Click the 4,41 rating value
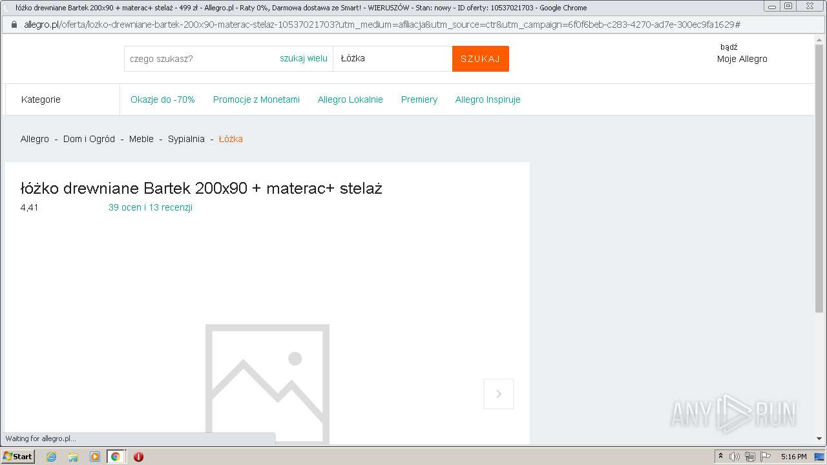The height and width of the screenshot is (465, 827). pos(30,207)
